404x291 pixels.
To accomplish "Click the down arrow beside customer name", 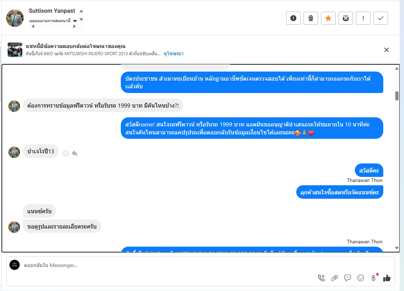I will 82,20.
